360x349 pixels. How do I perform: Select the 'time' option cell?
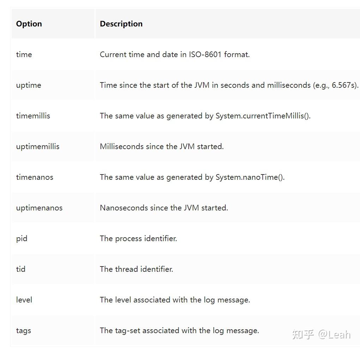click(x=24, y=54)
